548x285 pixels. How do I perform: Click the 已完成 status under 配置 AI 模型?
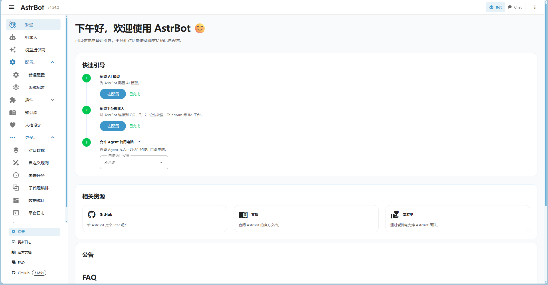(x=135, y=94)
